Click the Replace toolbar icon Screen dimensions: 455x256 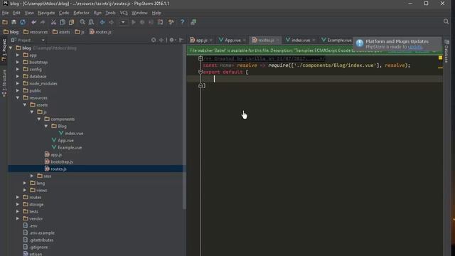[x=92, y=22]
